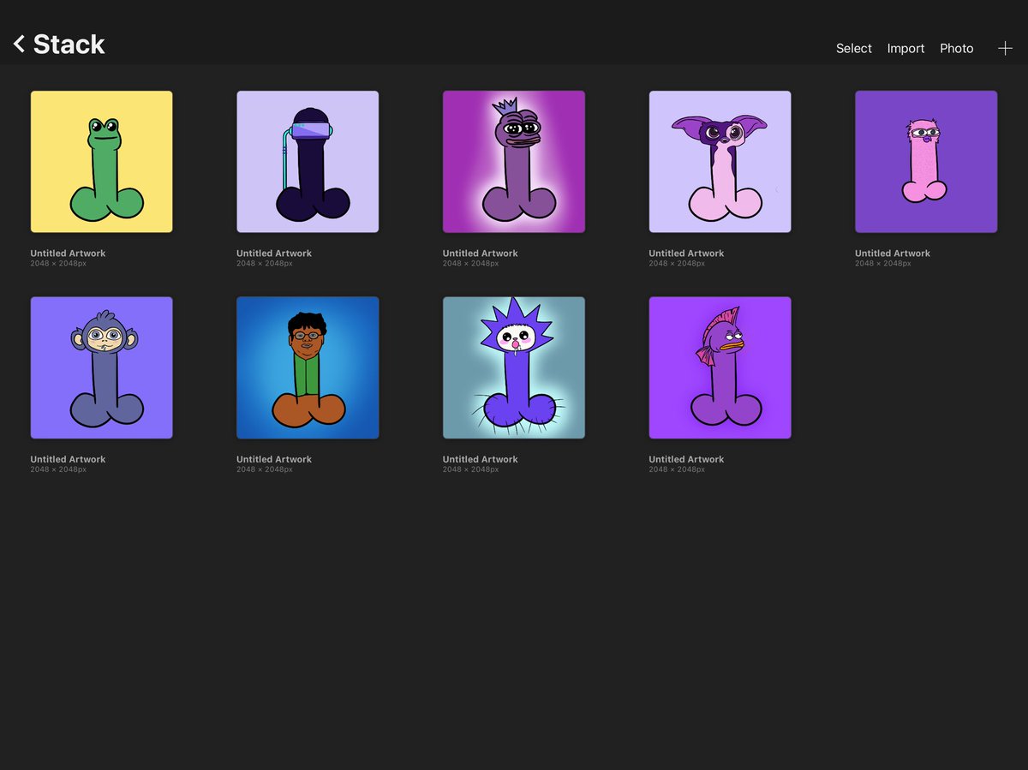
Task: Rename Untitled Artwork under the green frog
Action: 68,254
